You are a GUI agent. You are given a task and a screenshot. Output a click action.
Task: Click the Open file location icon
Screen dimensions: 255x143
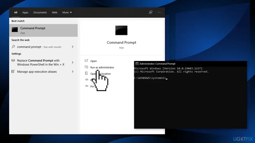point(86,73)
